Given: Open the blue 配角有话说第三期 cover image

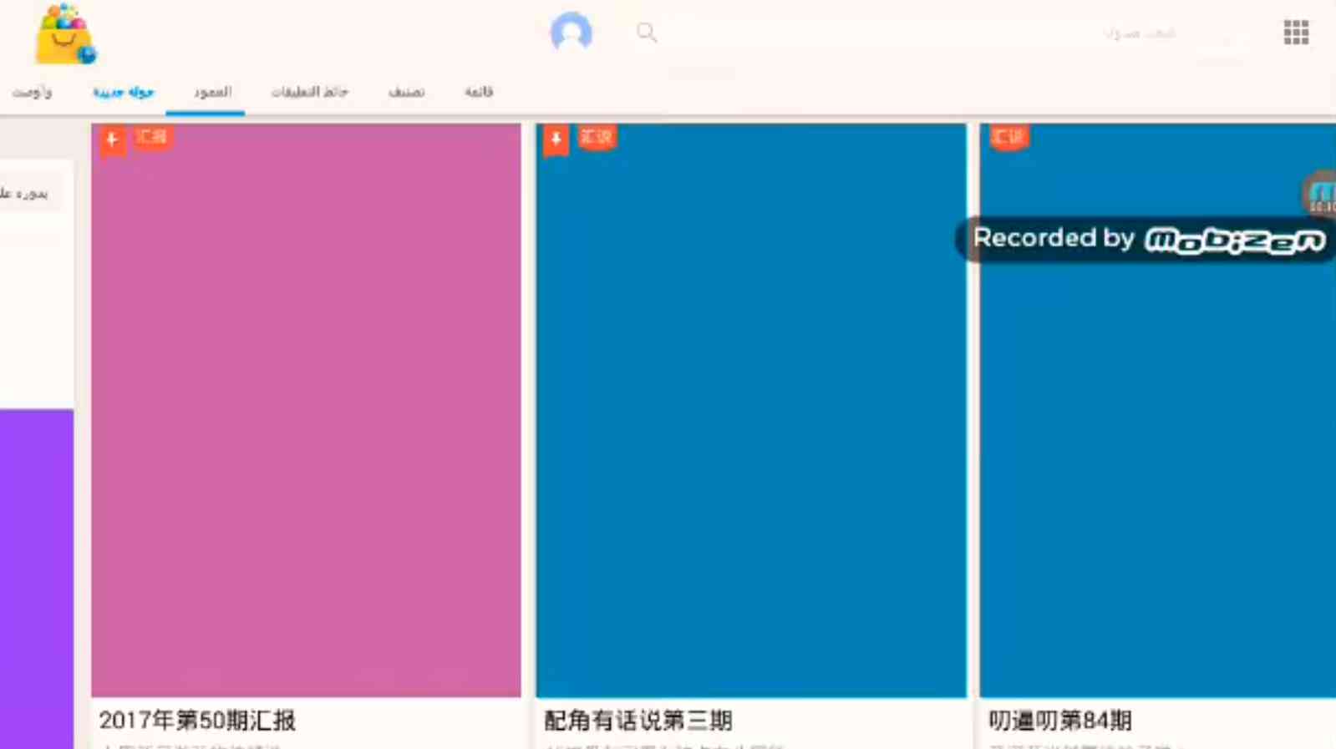Looking at the screenshot, I should point(751,410).
